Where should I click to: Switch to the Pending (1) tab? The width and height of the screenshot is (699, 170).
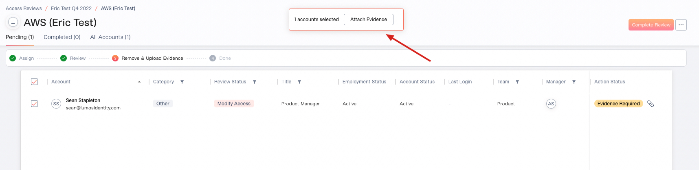(20, 37)
